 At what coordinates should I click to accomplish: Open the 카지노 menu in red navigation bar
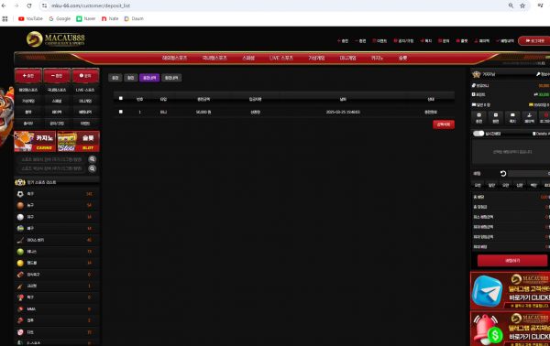(x=377, y=58)
